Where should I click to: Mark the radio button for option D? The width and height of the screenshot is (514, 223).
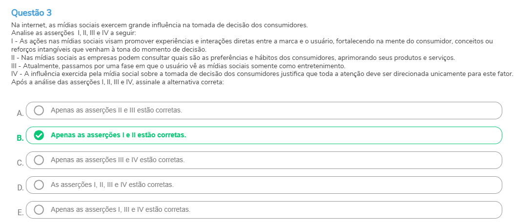[39, 185]
